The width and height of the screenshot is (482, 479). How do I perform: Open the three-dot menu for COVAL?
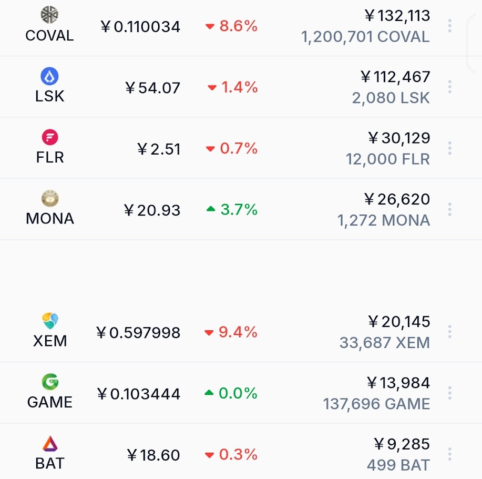[x=449, y=26]
